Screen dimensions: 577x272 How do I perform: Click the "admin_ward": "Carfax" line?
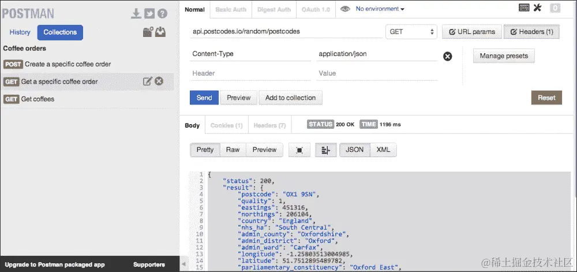coord(281,247)
